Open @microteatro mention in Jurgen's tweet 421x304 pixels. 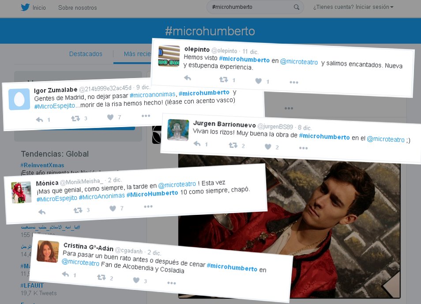386,139
